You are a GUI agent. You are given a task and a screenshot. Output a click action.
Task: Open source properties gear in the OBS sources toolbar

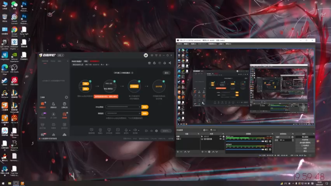[209, 152]
